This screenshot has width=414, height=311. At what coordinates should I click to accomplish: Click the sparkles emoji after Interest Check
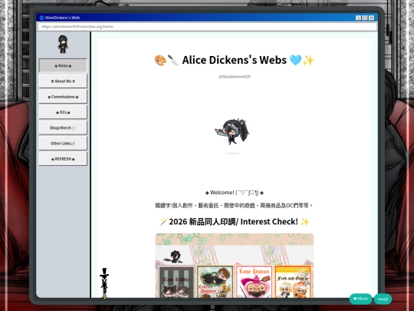pos(304,222)
